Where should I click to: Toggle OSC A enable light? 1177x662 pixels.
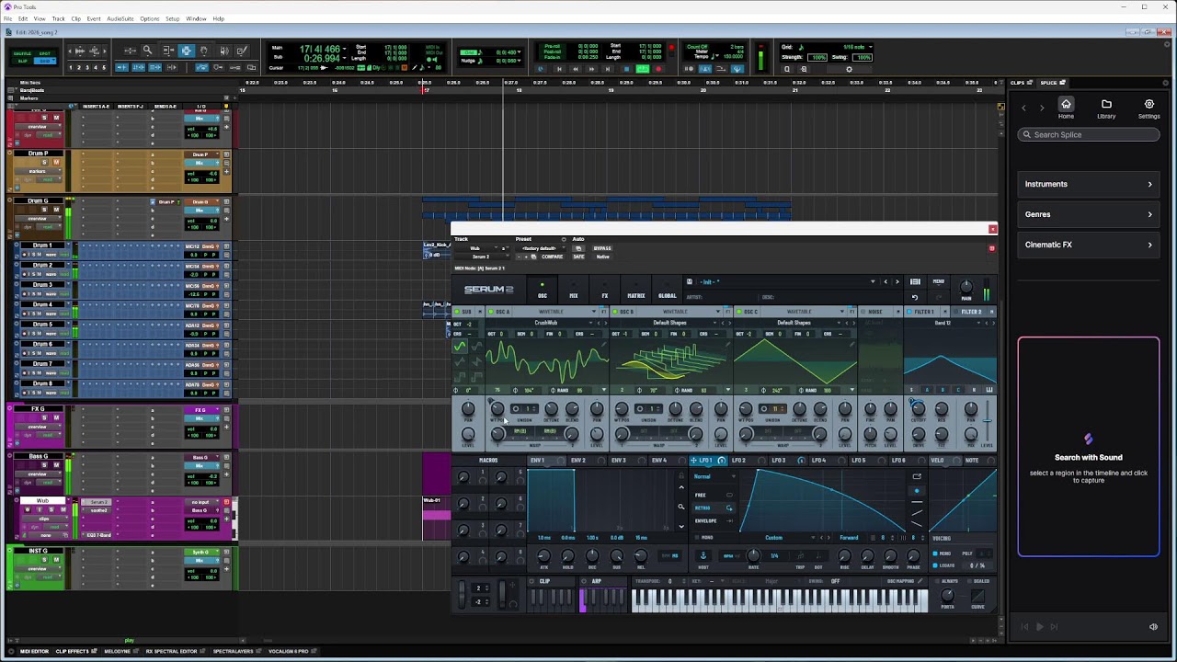pyautogui.click(x=492, y=312)
